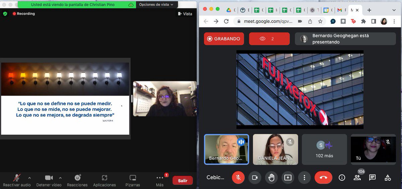Bookmark this tab with star icon
402x189 pixels.
point(320,21)
